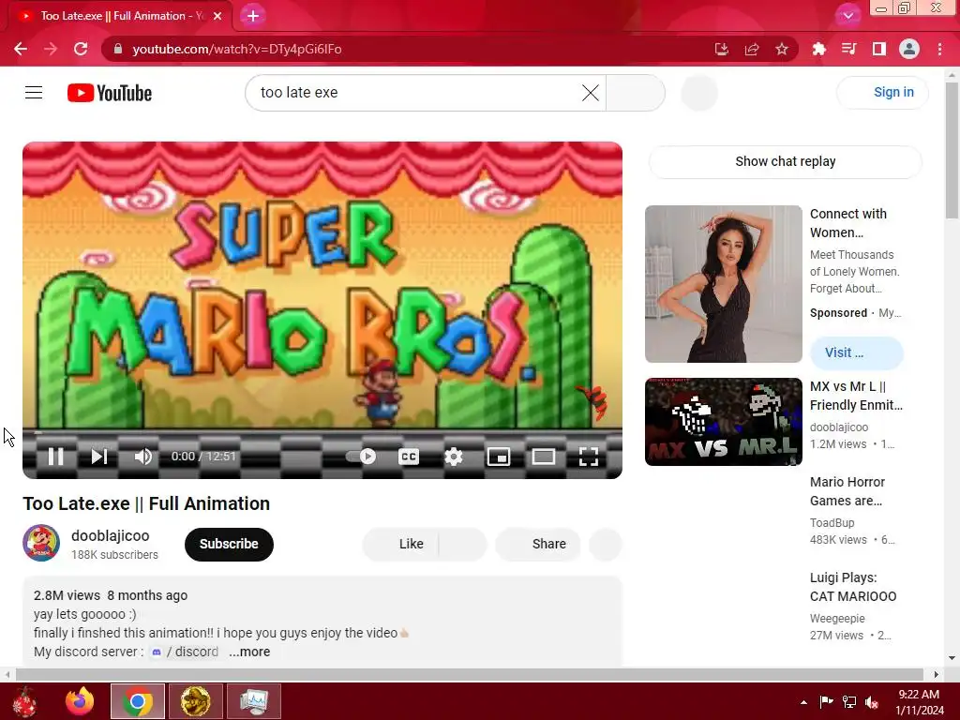Open the tab search dropdown arrow
The width and height of the screenshot is (960, 720).
847,16
